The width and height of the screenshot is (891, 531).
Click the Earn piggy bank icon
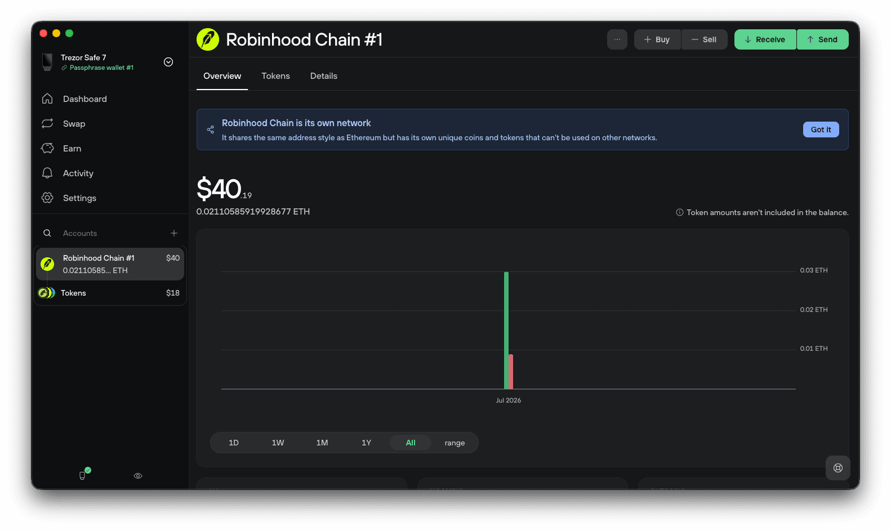point(47,148)
